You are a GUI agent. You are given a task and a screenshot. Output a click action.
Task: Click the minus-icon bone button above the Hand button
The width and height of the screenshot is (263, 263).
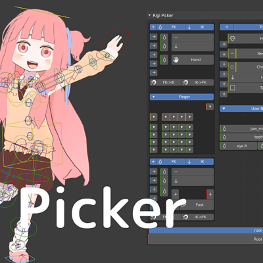(x=192, y=37)
